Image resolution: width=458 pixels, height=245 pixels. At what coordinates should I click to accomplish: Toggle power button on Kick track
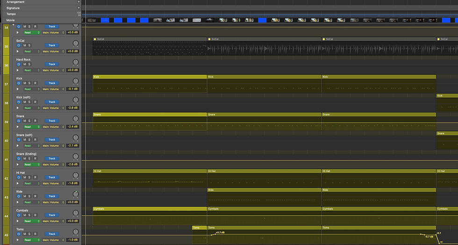pos(19,83)
